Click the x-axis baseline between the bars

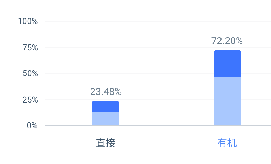[x=167, y=126]
